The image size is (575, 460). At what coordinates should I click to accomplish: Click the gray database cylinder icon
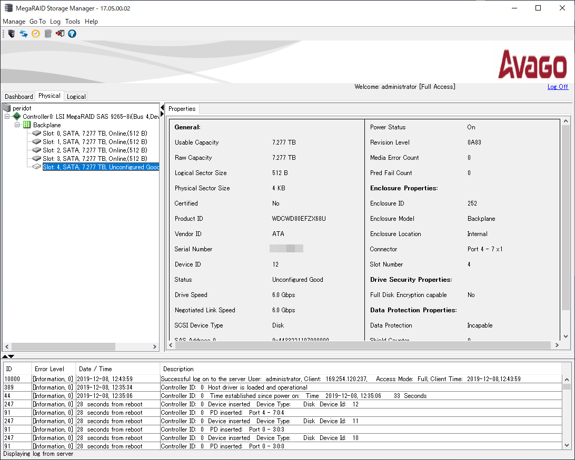pyautogui.click(x=48, y=34)
